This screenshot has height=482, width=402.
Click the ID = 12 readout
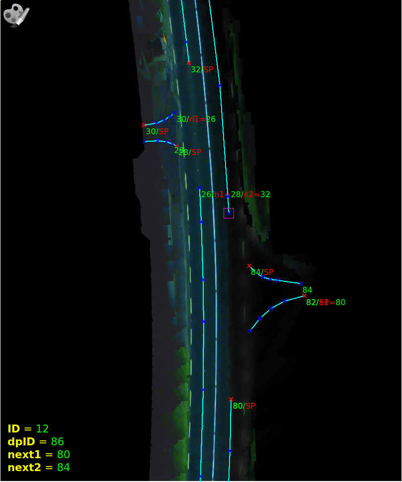tap(28, 428)
